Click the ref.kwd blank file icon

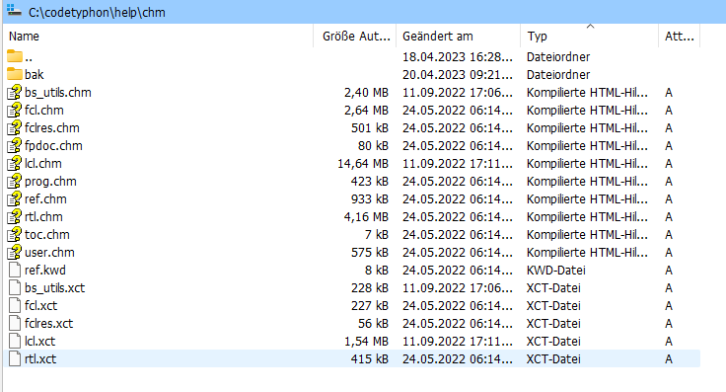pos(15,270)
